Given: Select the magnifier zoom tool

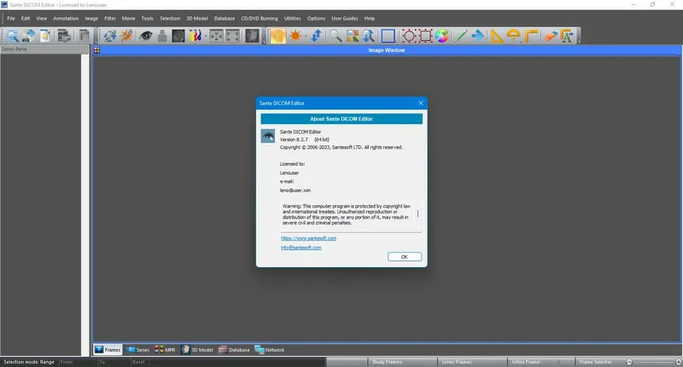Looking at the screenshot, I should coord(336,36).
